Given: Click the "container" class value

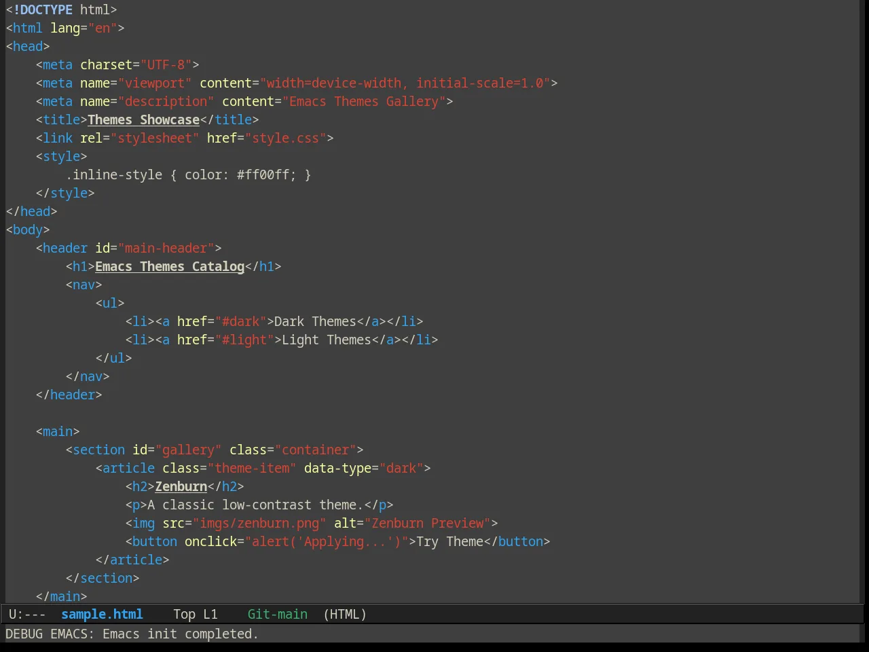Looking at the screenshot, I should (315, 450).
